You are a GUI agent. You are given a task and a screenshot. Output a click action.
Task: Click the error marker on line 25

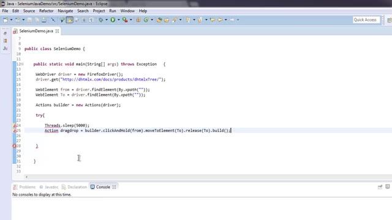(x=15, y=131)
